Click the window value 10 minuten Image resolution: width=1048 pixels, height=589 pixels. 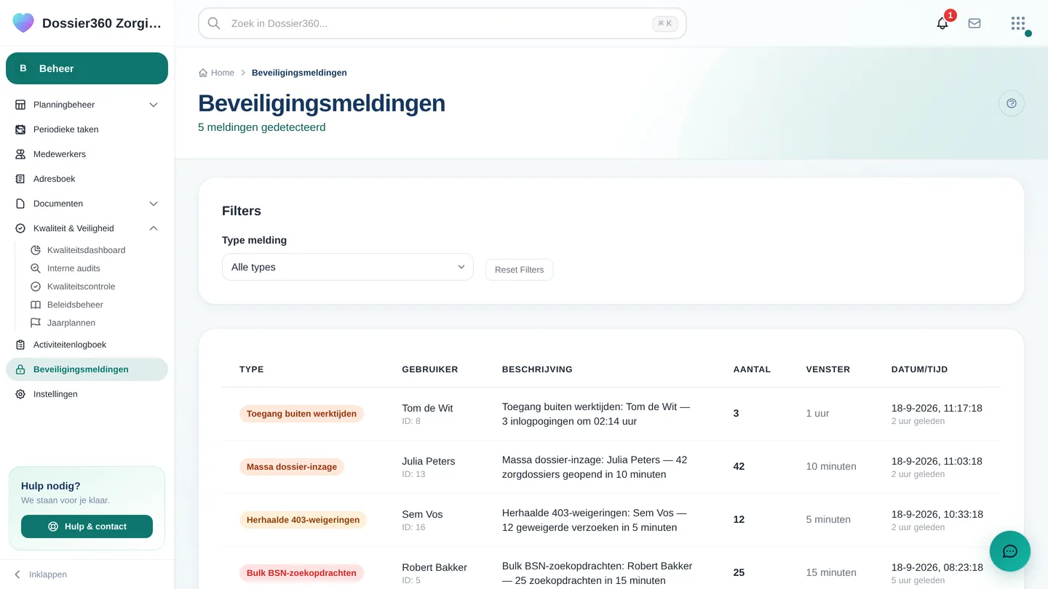(831, 467)
